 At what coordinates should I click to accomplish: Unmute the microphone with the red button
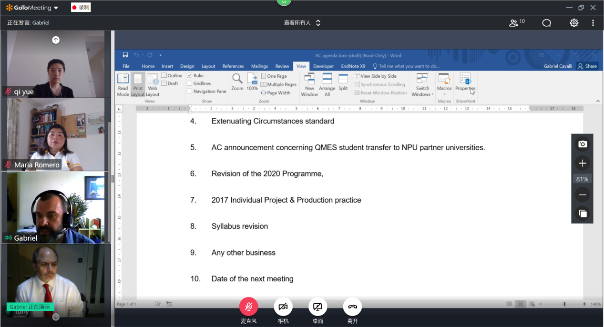tap(248, 307)
